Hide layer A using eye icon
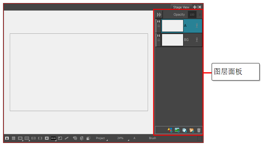The image size is (264, 146). point(159,22)
